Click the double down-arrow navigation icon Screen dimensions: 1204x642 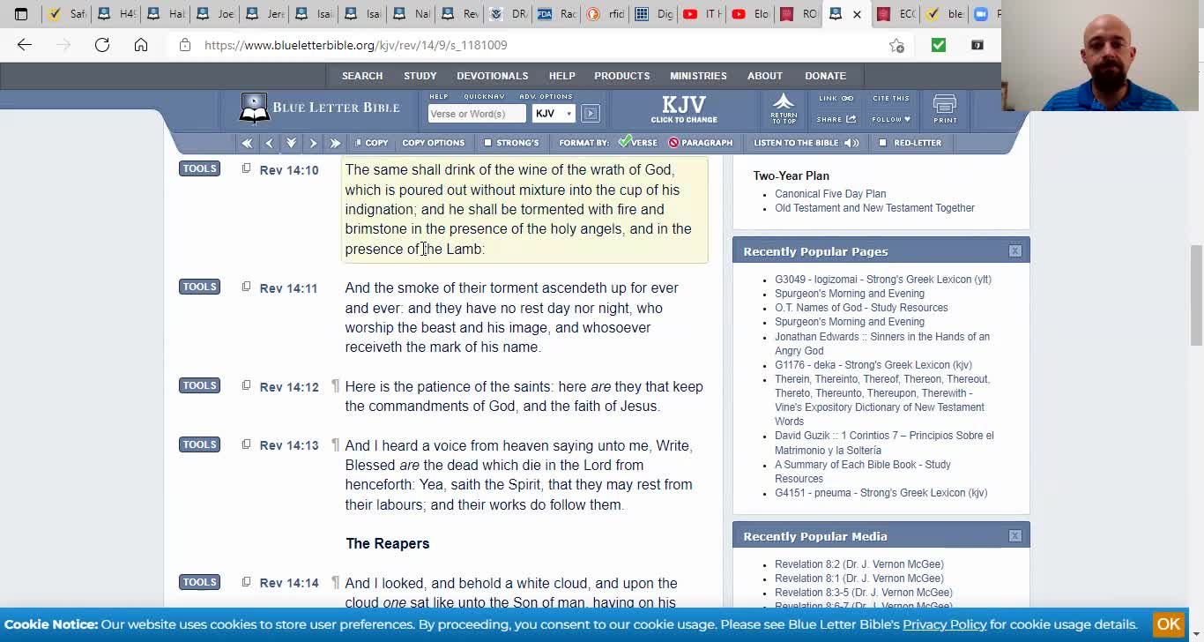291,143
